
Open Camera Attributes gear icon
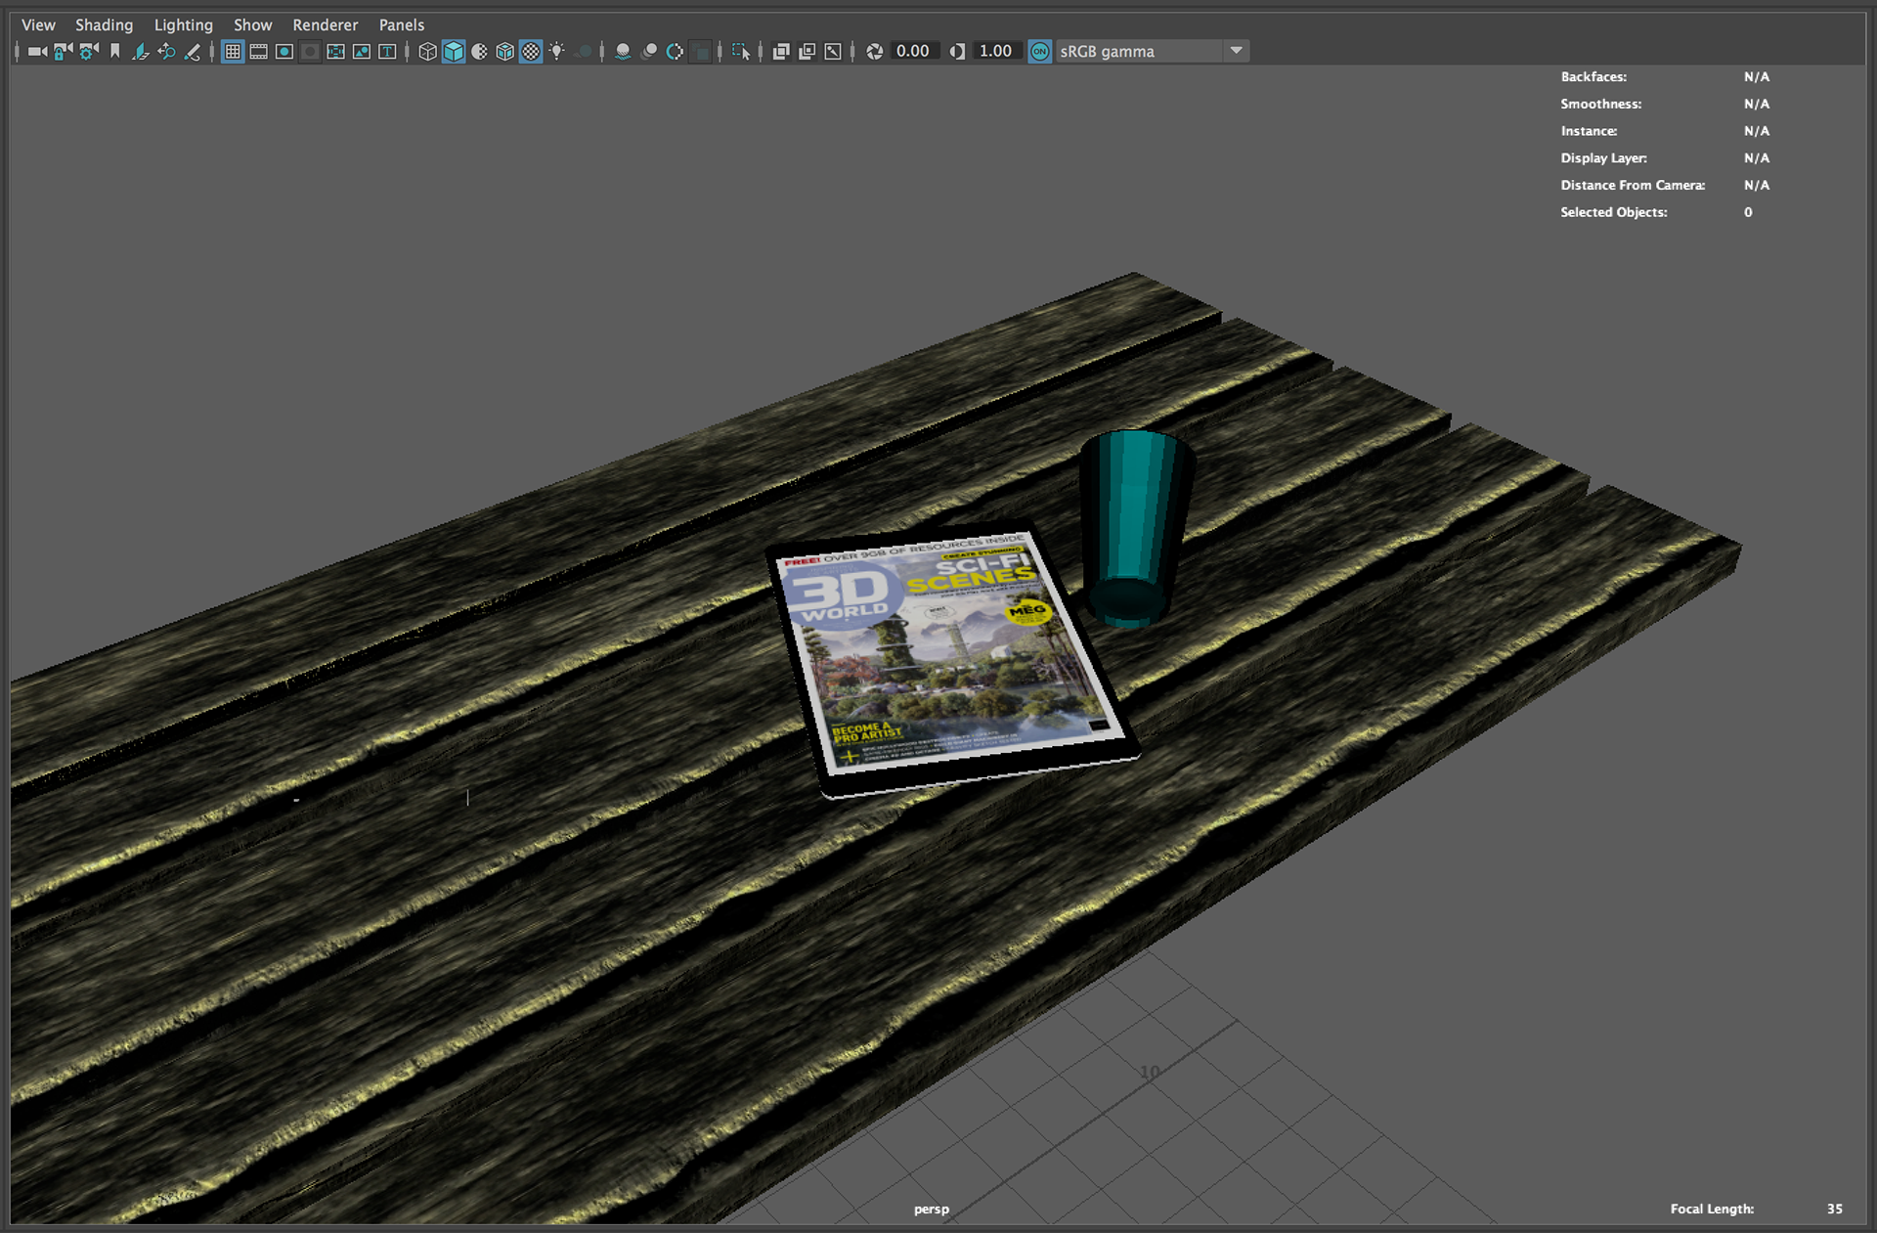pos(88,52)
